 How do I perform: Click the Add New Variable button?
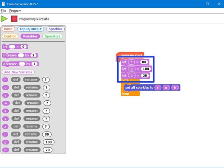[18, 72]
